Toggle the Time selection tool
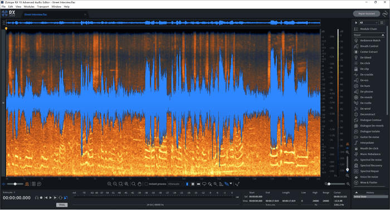This screenshot has width=390, height=210. pyautogui.click(x=187, y=184)
